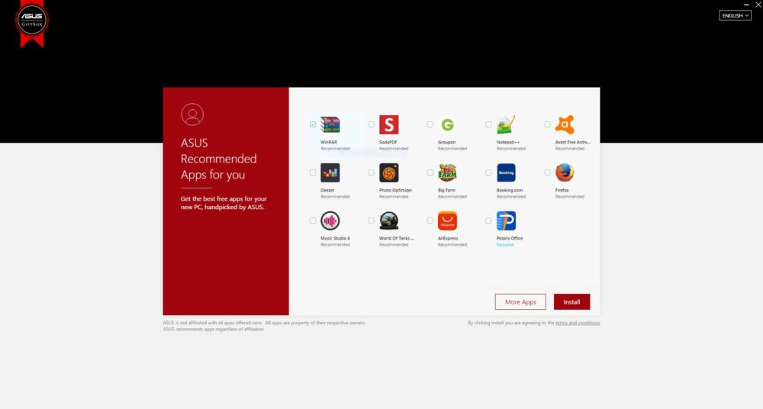The width and height of the screenshot is (763, 409).
Task: Open the ENGLISH language dropdown
Action: tap(735, 15)
